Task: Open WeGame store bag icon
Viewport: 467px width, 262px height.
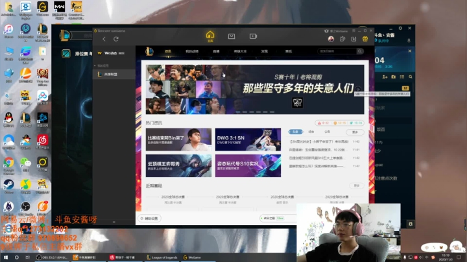Action: click(232, 36)
